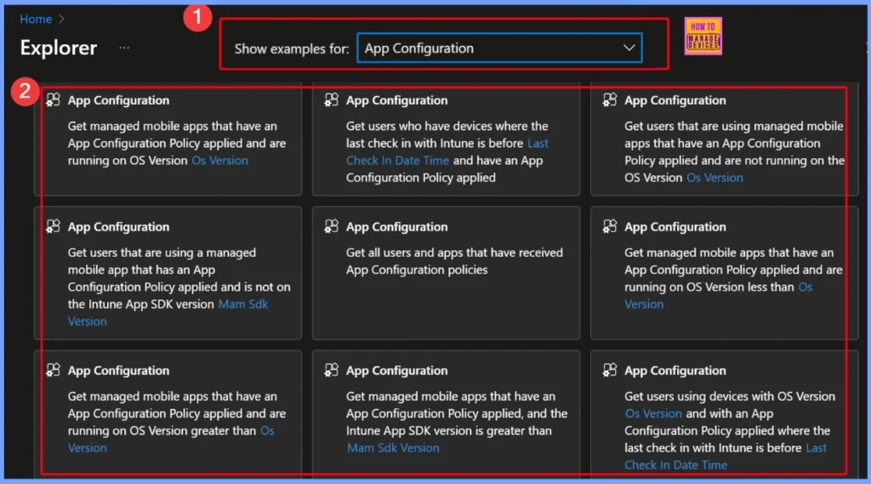Click the breadcrumb chevron after Home
This screenshot has height=484, width=871.
pos(61,19)
